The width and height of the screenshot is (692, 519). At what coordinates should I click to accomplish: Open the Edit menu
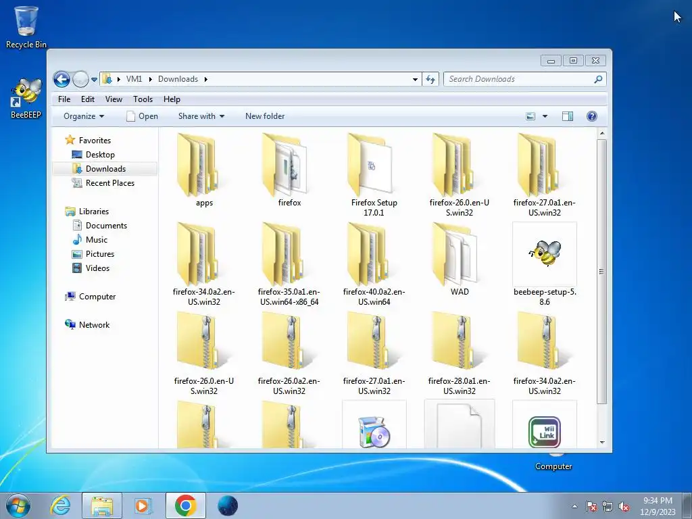click(x=87, y=99)
